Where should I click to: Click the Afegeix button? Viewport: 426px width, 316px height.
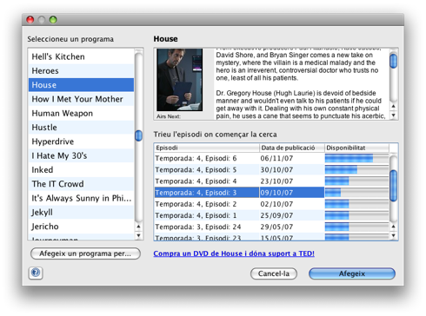pyautogui.click(x=352, y=273)
